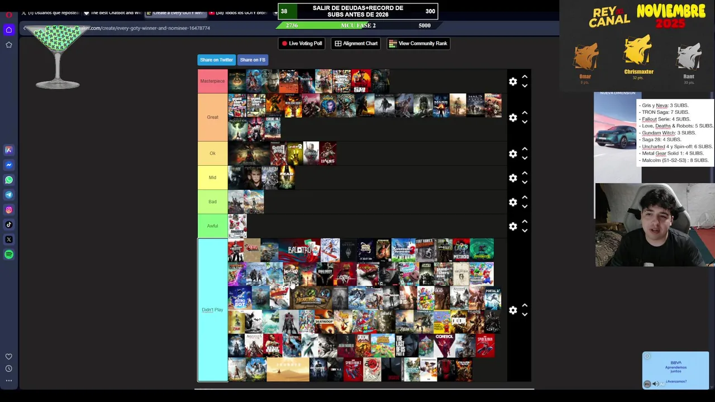Select the cyan Didn't Play tier label
Screen dimensions: 715x402
[x=212, y=310]
